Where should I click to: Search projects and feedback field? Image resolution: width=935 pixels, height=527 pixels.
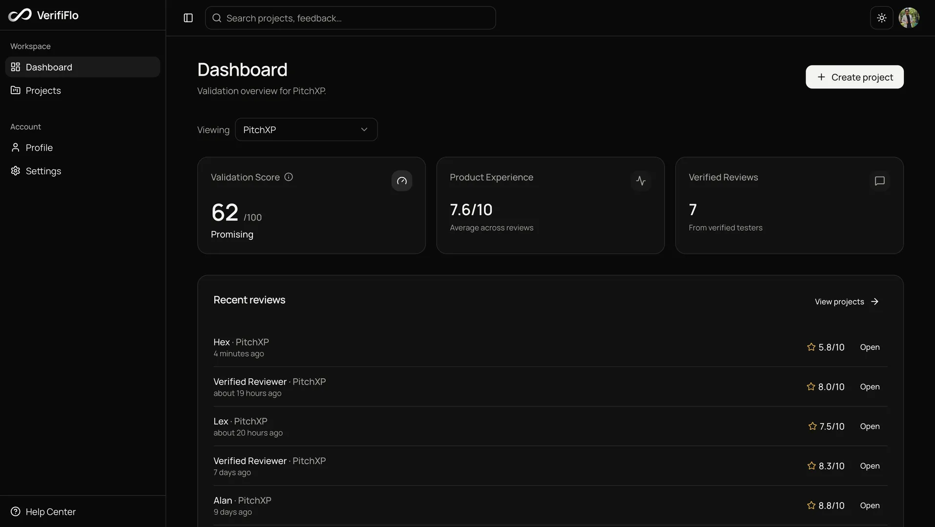(x=351, y=18)
